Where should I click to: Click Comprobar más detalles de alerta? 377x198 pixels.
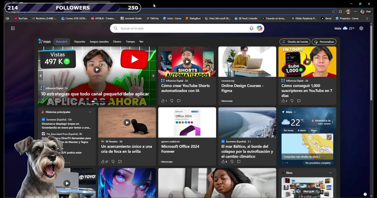302,157
